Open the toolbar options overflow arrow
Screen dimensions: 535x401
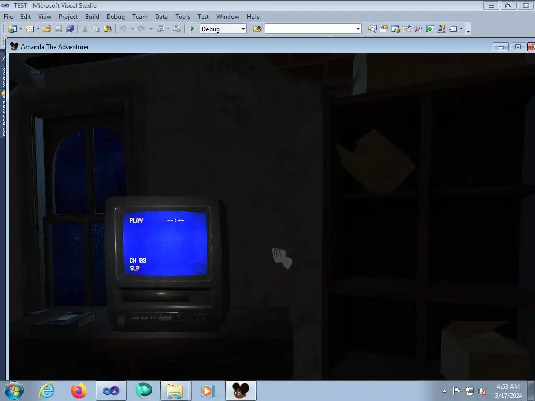point(468,30)
